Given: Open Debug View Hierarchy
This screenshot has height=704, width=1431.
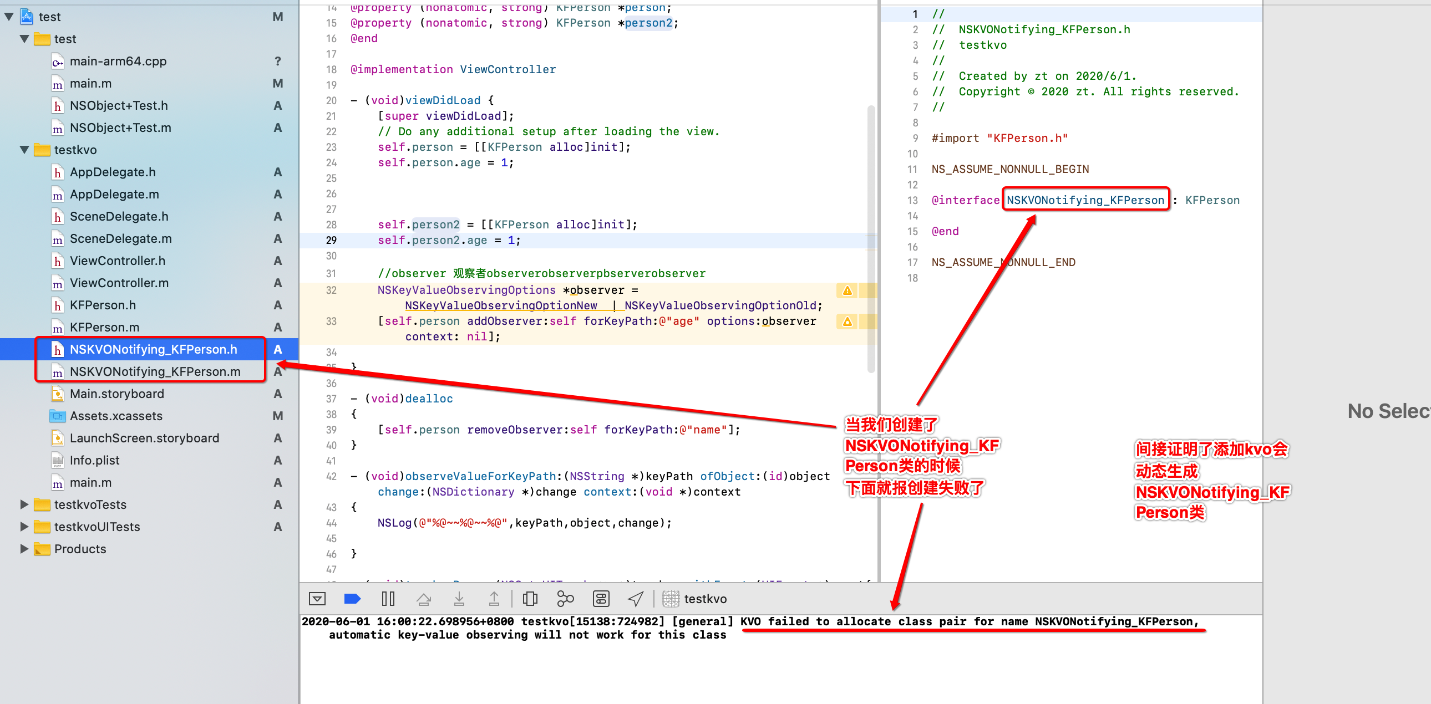Looking at the screenshot, I should click(x=530, y=599).
